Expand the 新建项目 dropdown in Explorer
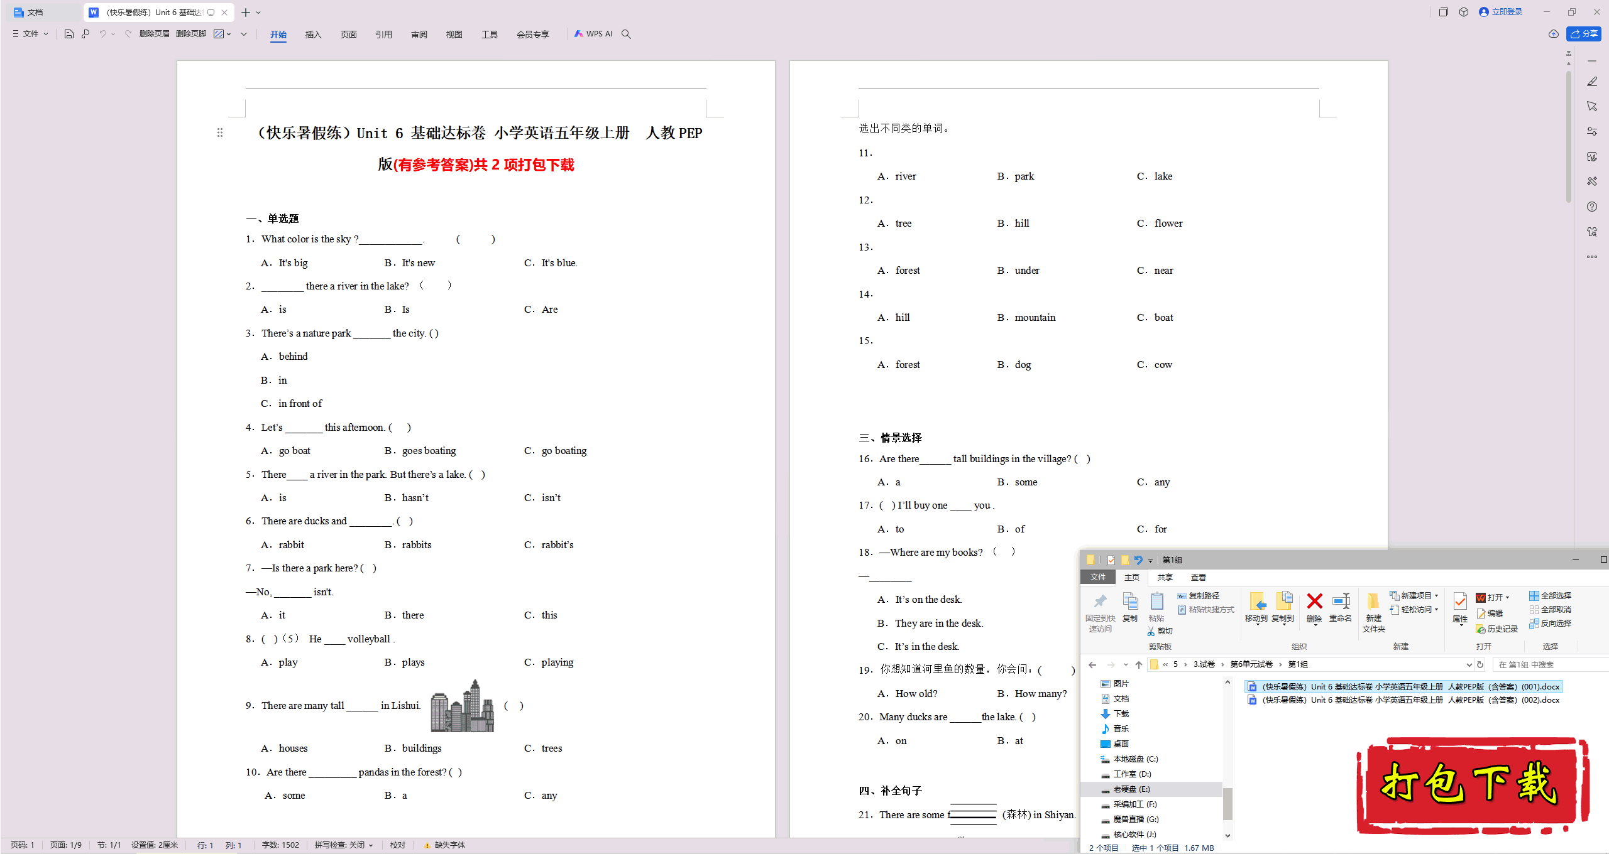This screenshot has width=1609, height=854. (x=1437, y=595)
